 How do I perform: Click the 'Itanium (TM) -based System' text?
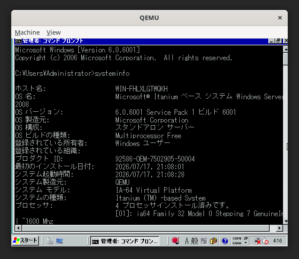click(161, 198)
